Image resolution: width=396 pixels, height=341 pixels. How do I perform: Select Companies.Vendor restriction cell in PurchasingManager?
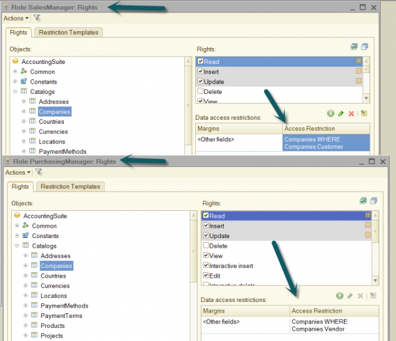334,325
